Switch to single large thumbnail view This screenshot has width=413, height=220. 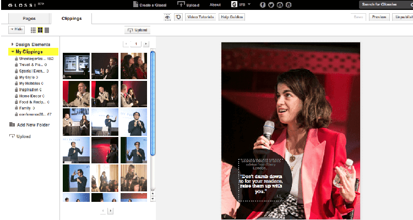[47, 29]
